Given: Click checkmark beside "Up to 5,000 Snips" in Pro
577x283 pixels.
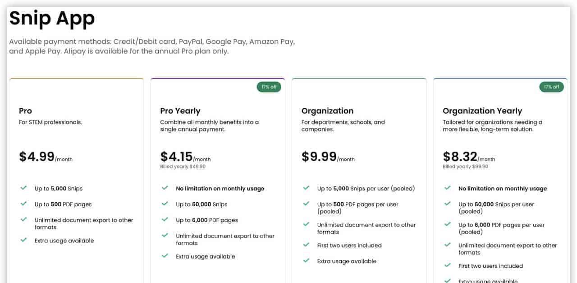Looking at the screenshot, I should coord(23,188).
